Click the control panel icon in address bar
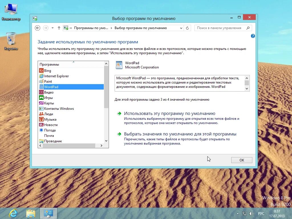The width and height of the screenshot is (292, 219). click(x=66, y=28)
